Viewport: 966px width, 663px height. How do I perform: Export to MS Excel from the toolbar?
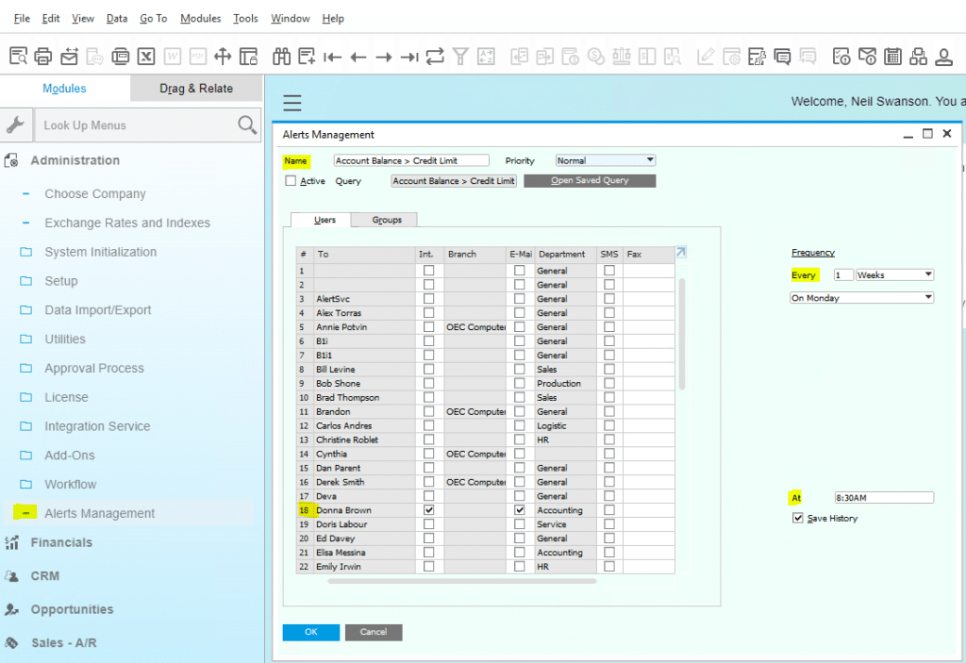(148, 56)
